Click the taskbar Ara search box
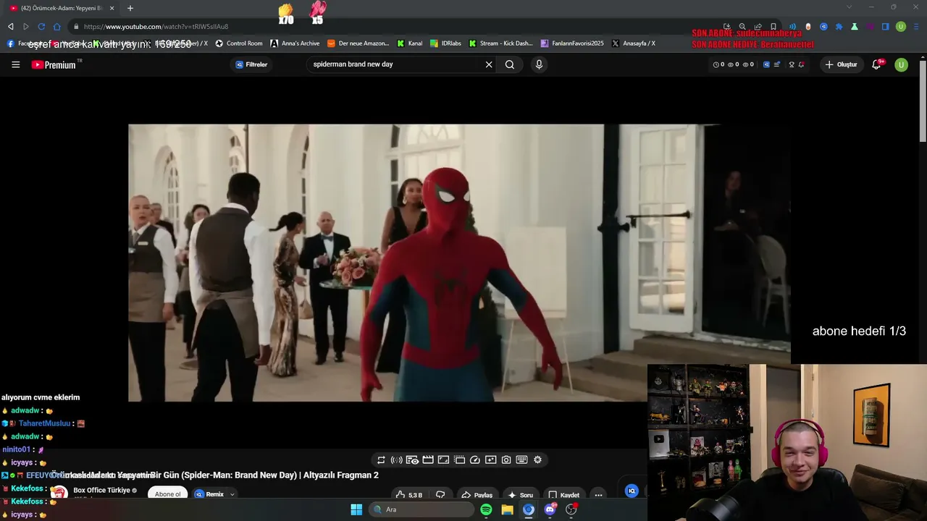The height and width of the screenshot is (521, 927). click(x=421, y=509)
